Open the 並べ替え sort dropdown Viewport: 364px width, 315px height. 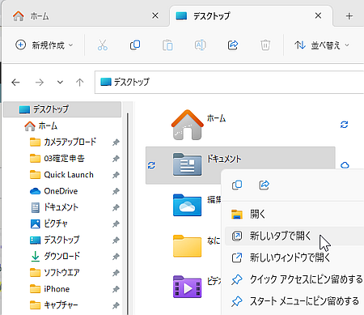pyautogui.click(x=322, y=45)
